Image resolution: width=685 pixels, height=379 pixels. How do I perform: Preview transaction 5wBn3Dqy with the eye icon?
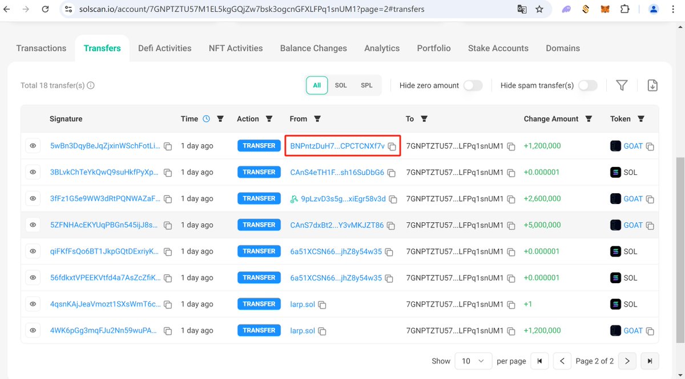click(x=33, y=146)
